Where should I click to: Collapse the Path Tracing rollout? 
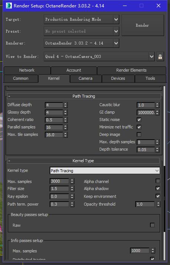[x=84, y=96]
